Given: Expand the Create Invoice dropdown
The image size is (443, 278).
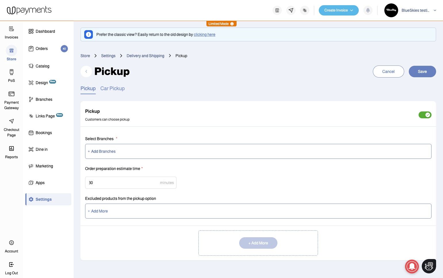Looking at the screenshot, I should [x=338, y=10].
